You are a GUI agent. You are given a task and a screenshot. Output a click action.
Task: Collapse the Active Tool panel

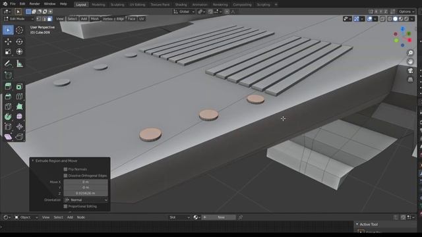tap(357, 224)
